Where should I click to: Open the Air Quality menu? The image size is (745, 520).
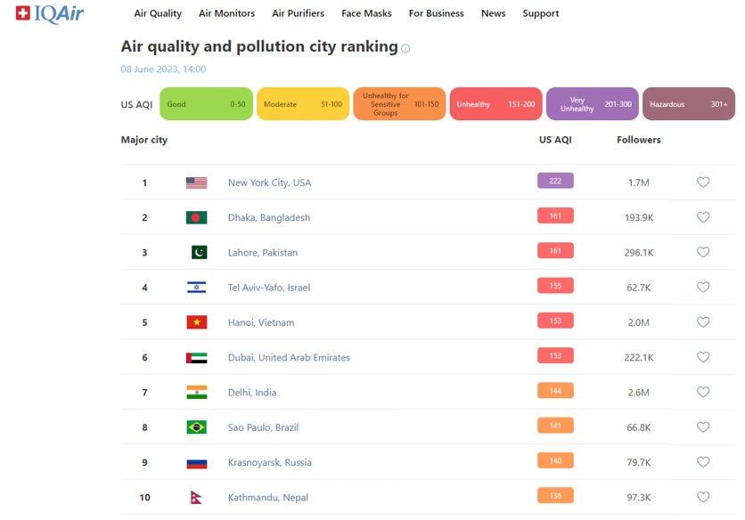(158, 13)
